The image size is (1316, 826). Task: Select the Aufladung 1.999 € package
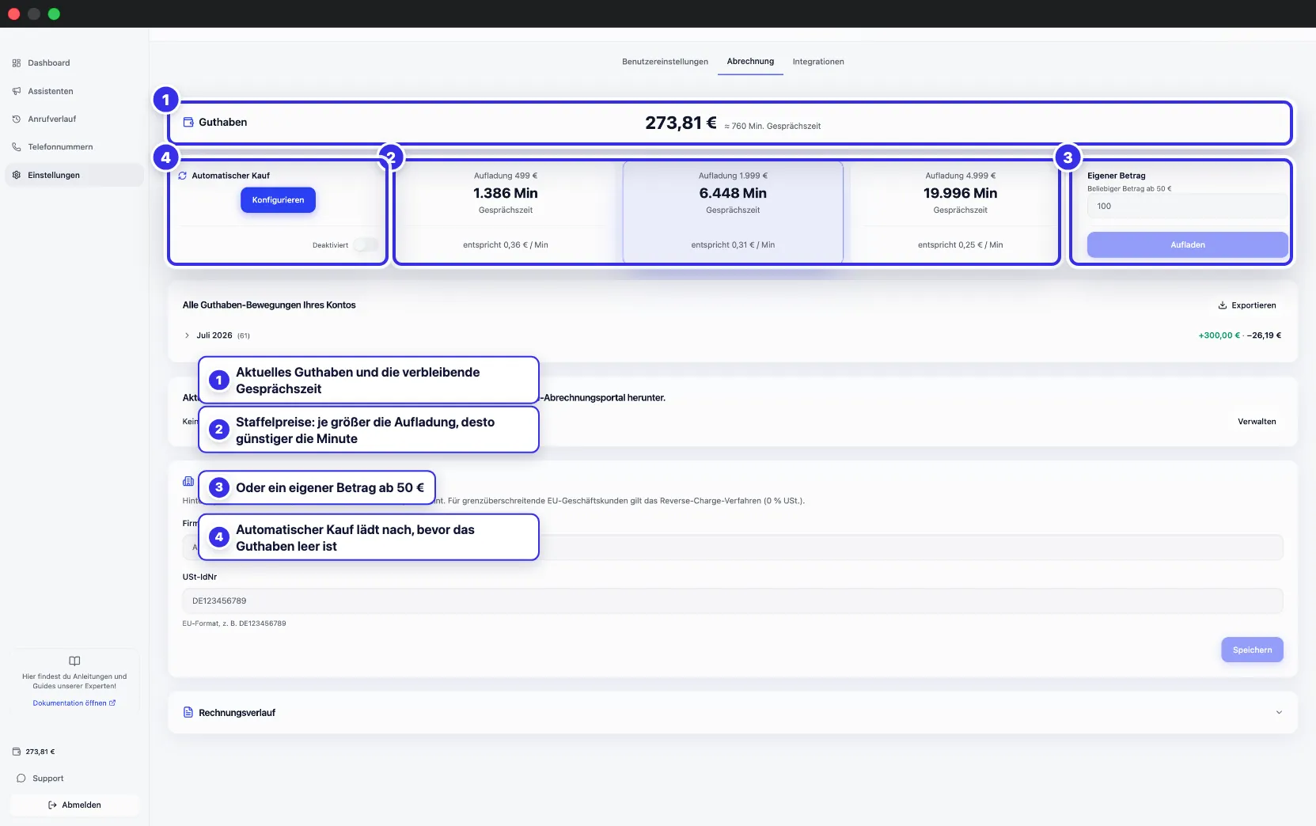pos(733,212)
